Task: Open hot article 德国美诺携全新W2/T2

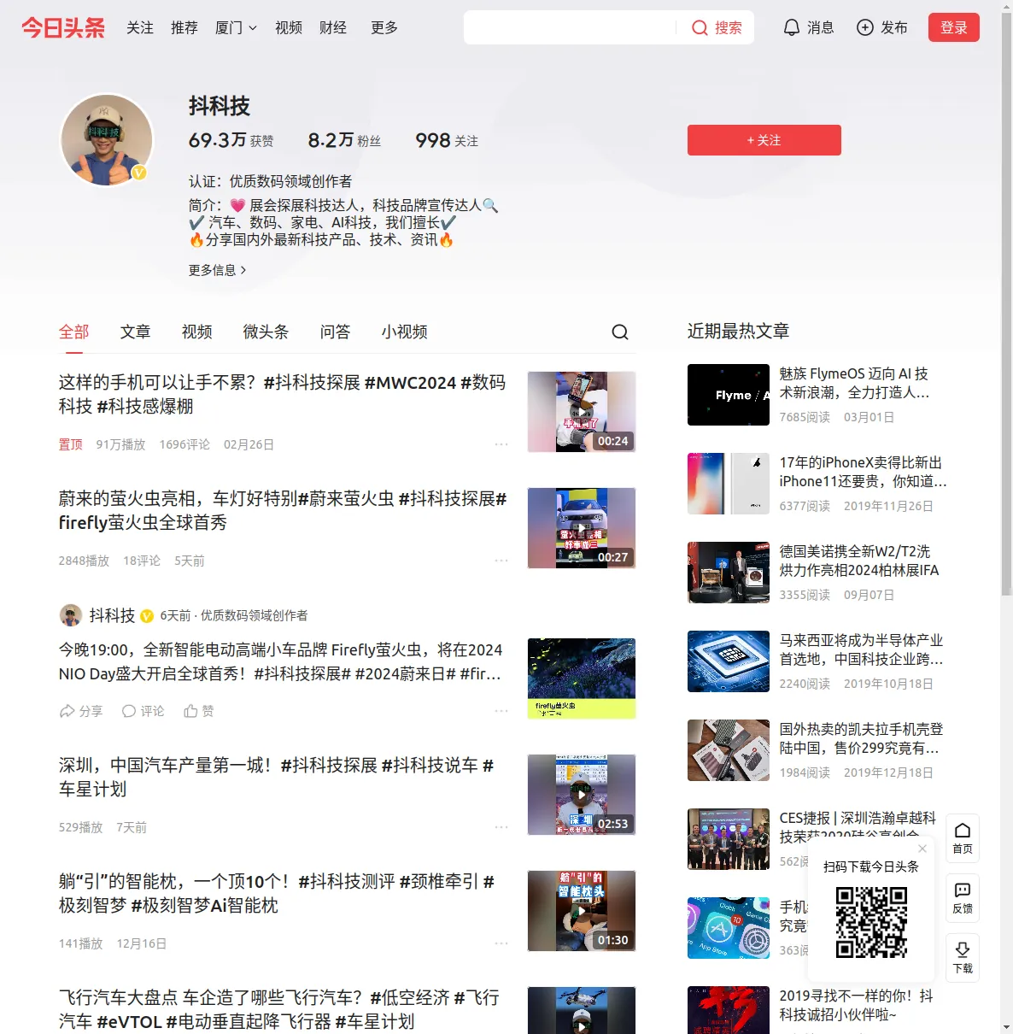Action: point(859,561)
